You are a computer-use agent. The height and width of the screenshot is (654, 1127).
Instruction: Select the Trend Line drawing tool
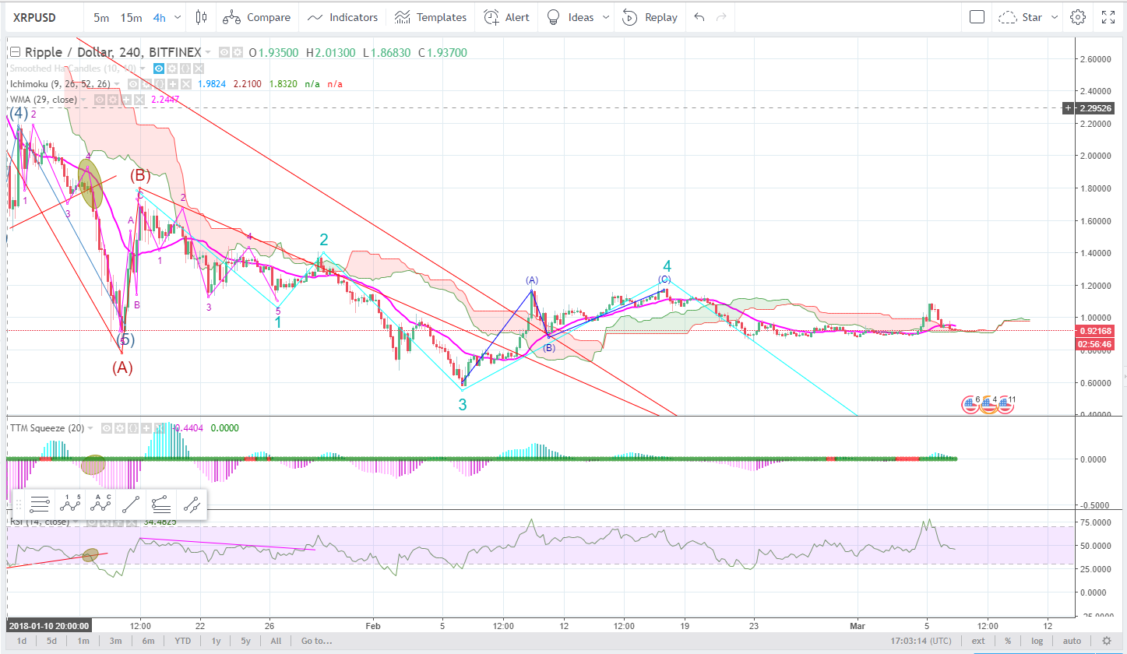131,504
